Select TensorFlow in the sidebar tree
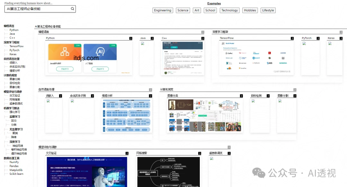 click(16, 46)
